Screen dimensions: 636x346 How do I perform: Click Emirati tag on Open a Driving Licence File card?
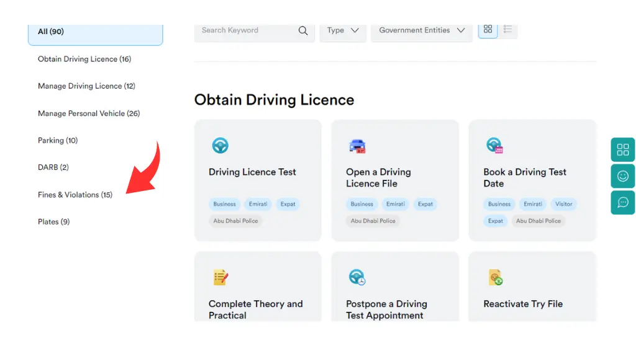pos(396,204)
